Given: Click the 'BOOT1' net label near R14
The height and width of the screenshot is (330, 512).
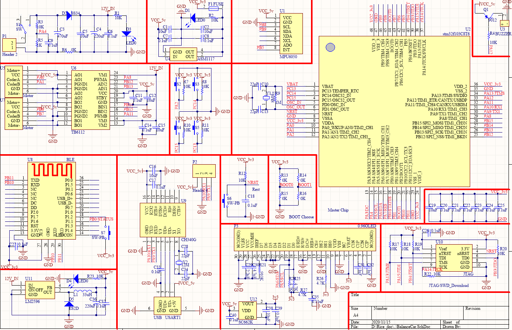Looking at the screenshot, I should click(305, 185).
